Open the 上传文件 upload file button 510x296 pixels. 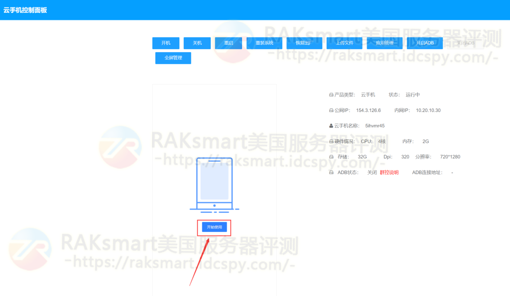click(x=345, y=43)
